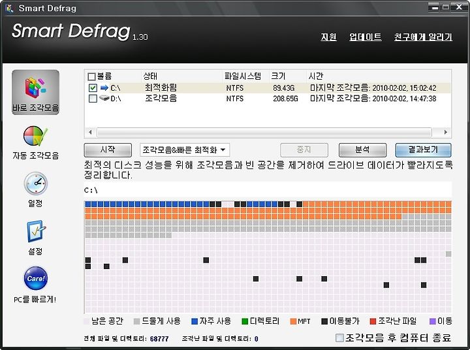Click the C:\ row last defrag time 15:02:42
470x350 pixels.
[373, 88]
